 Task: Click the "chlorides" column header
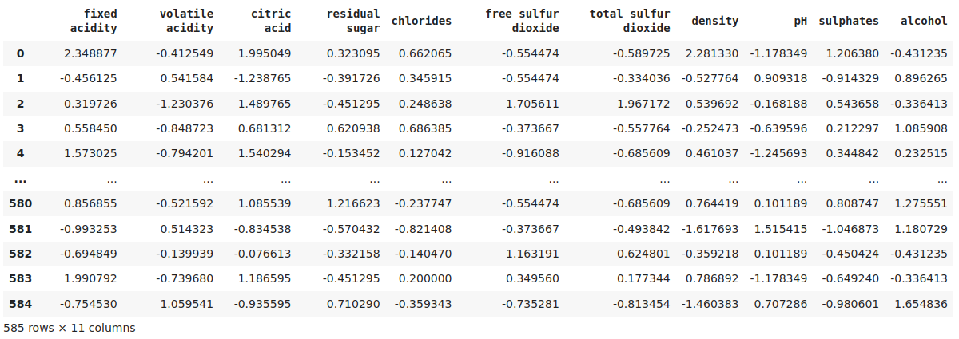point(421,22)
